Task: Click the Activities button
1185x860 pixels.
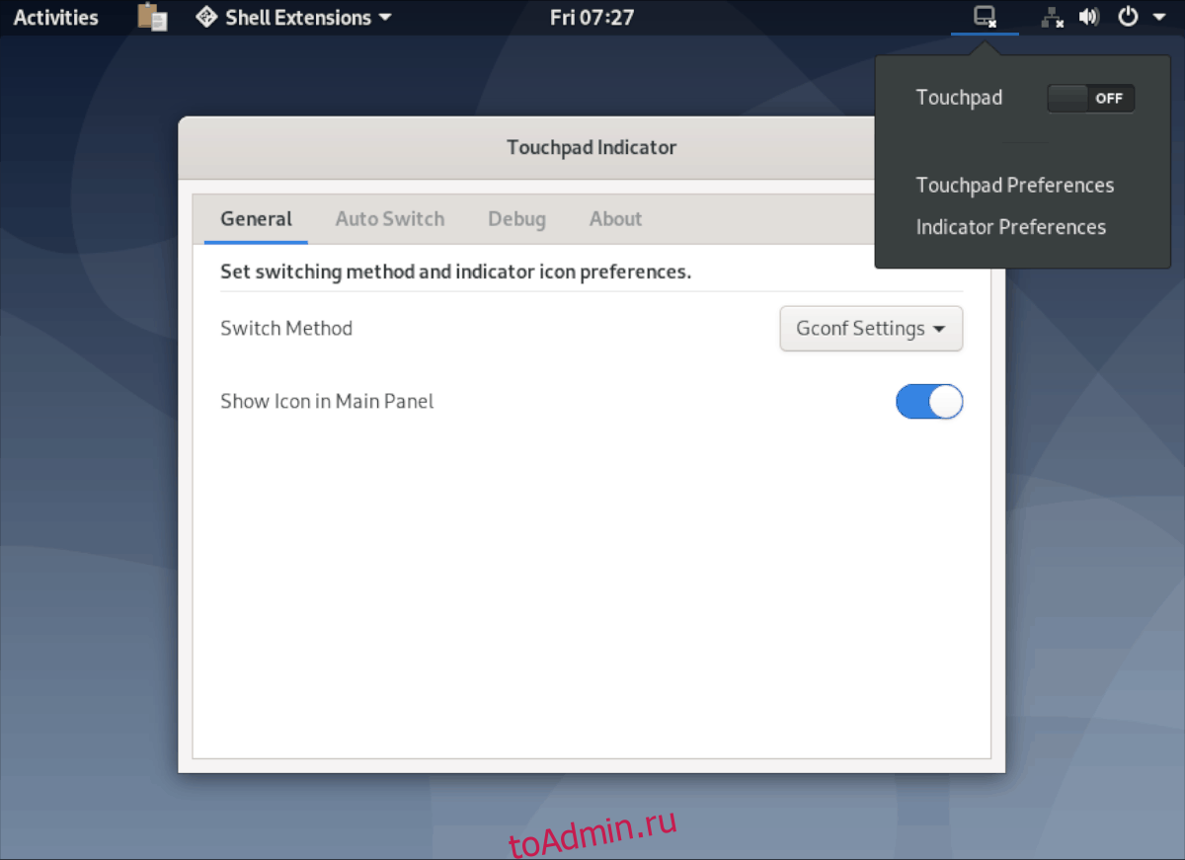Action: tap(56, 17)
